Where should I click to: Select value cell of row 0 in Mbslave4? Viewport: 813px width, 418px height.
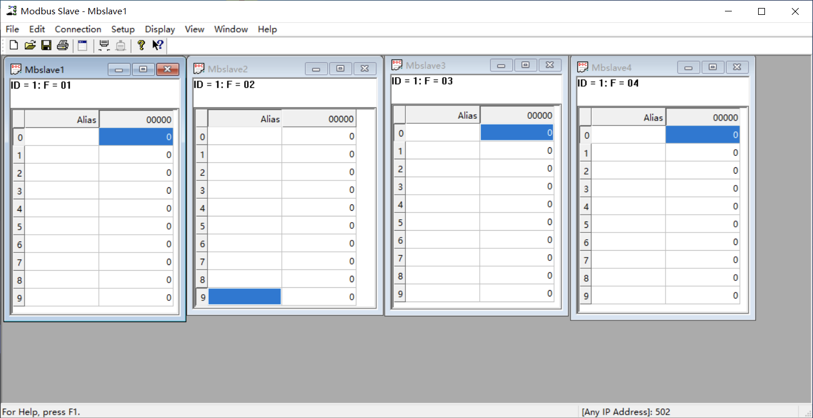coord(703,135)
